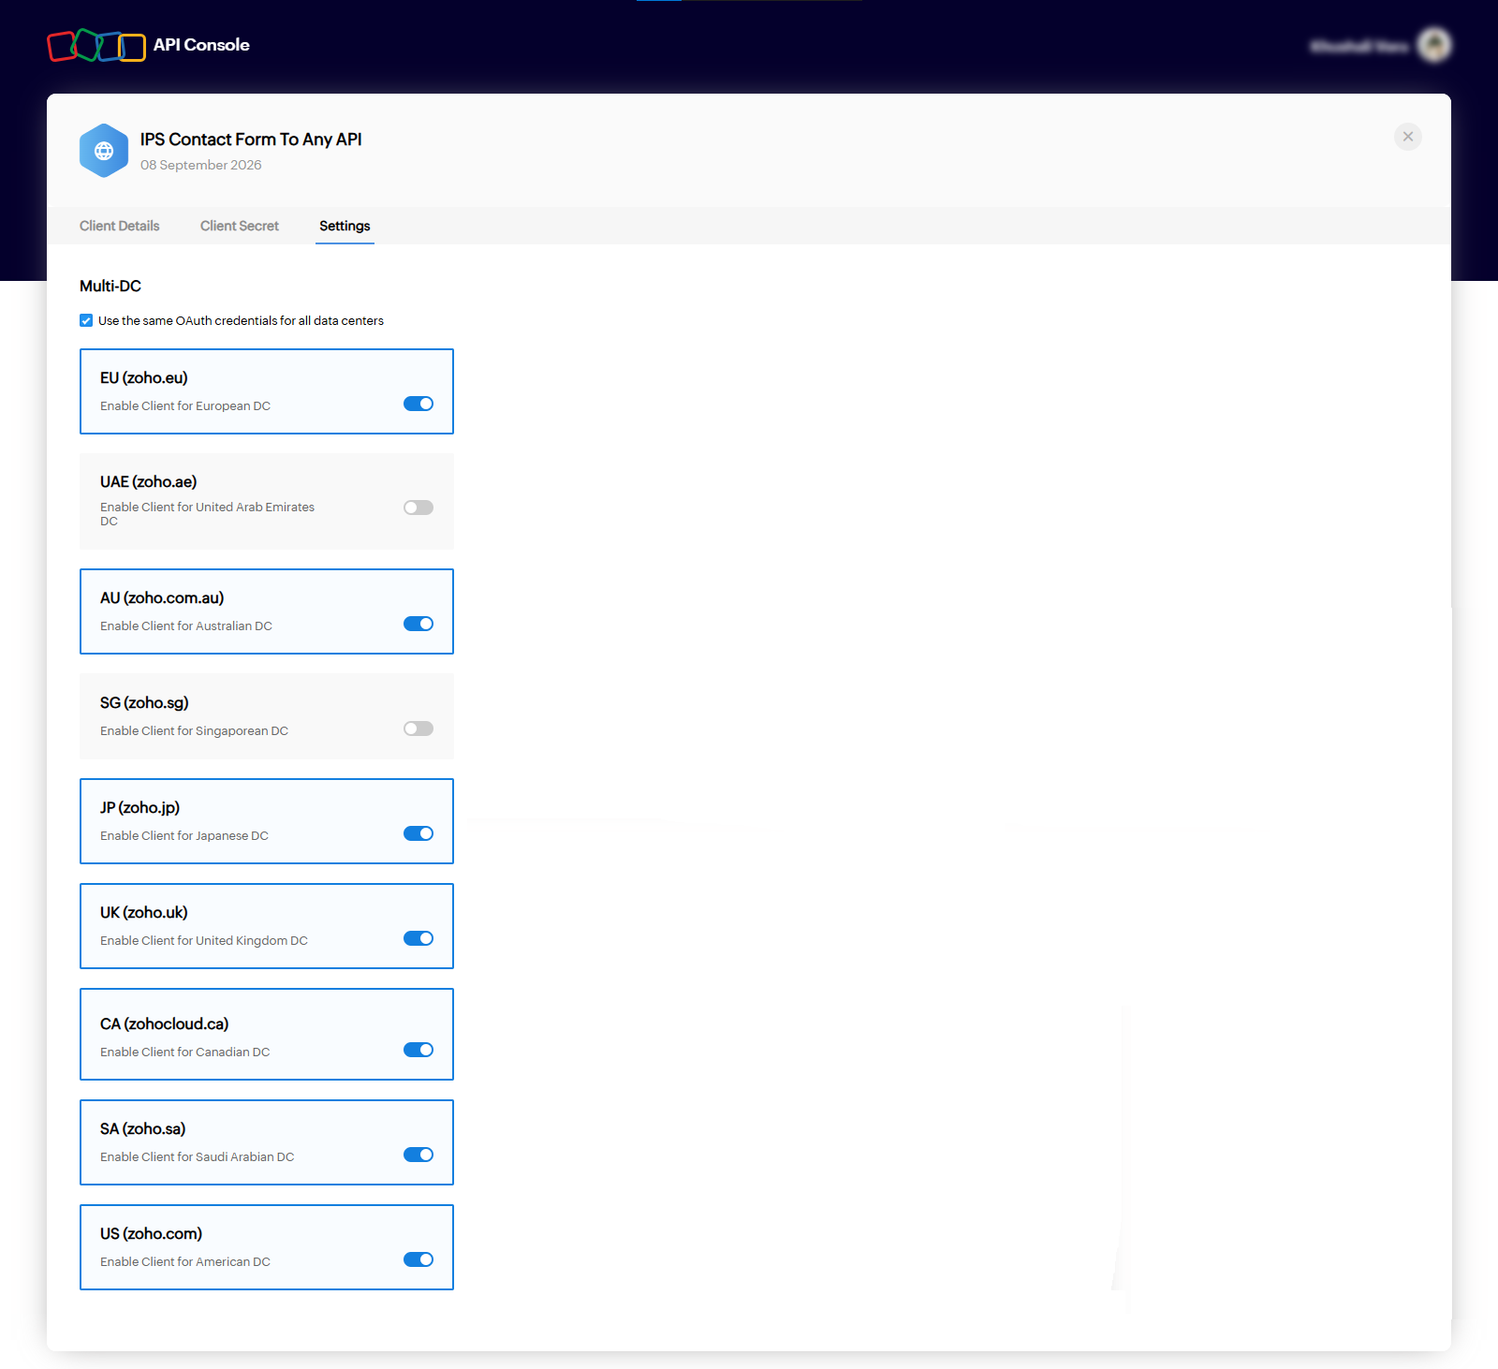
Task: Disable the US (zoho.com) toggle
Action: (x=419, y=1259)
